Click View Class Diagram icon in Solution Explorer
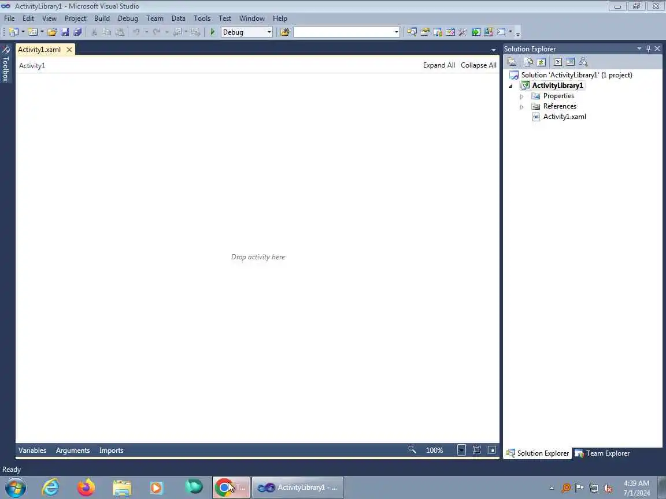Image resolution: width=666 pixels, height=499 pixels. point(583,62)
